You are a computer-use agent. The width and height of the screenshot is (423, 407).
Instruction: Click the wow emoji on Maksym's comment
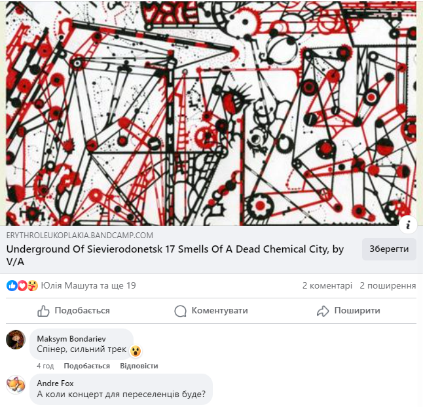[x=136, y=351]
